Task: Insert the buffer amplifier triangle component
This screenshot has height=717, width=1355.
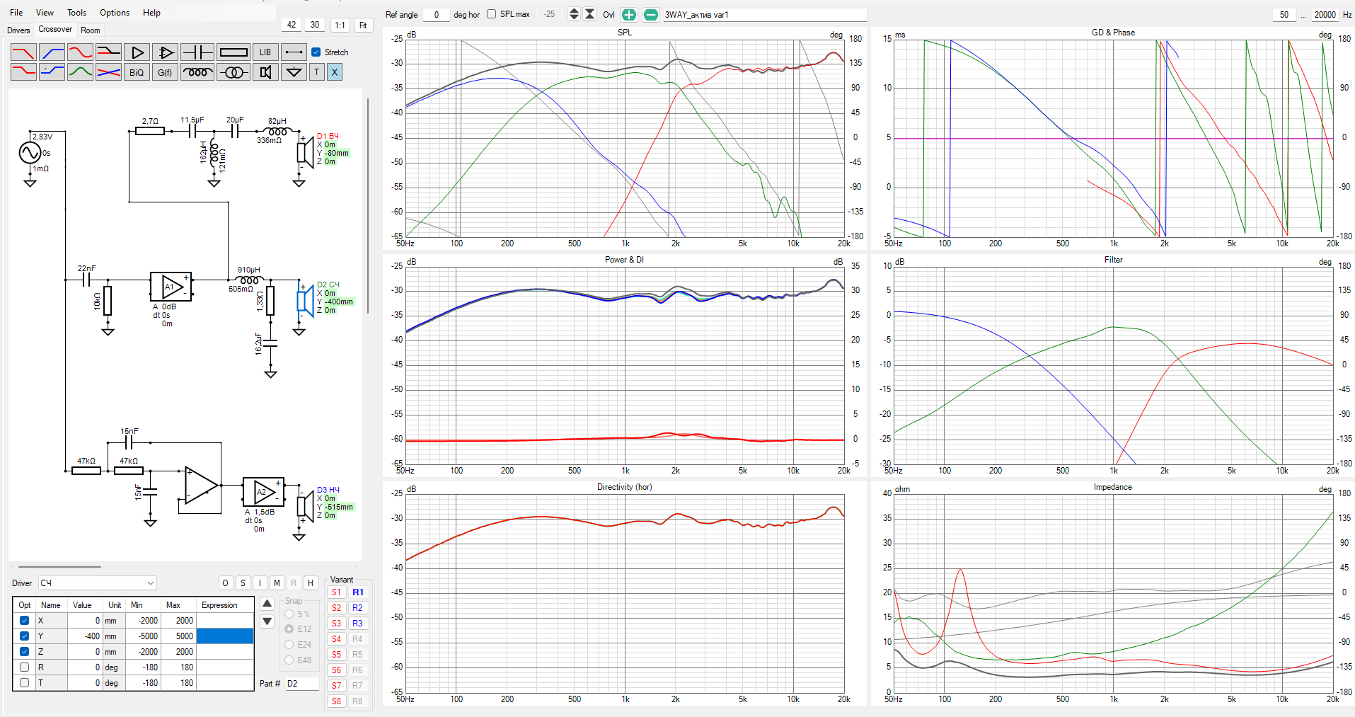Action: tap(137, 52)
